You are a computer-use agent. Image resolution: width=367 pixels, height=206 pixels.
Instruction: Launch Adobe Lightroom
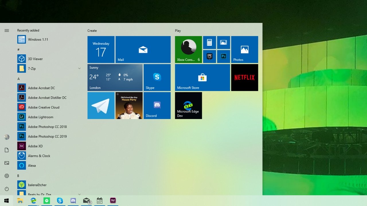49,117
